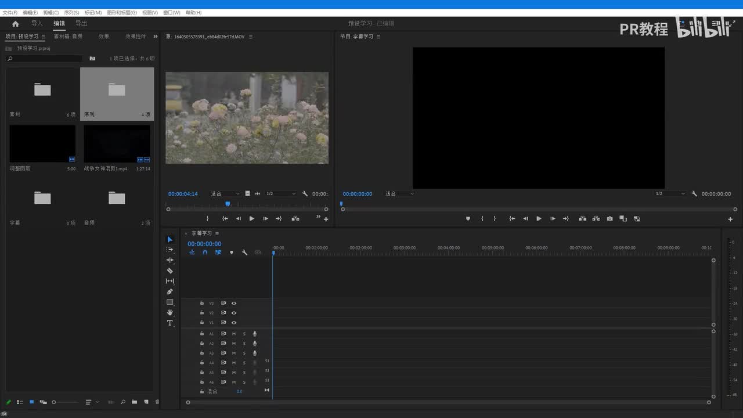The width and height of the screenshot is (743, 418).
Task: Open program monitor zoom level dropdown
Action: point(401,194)
